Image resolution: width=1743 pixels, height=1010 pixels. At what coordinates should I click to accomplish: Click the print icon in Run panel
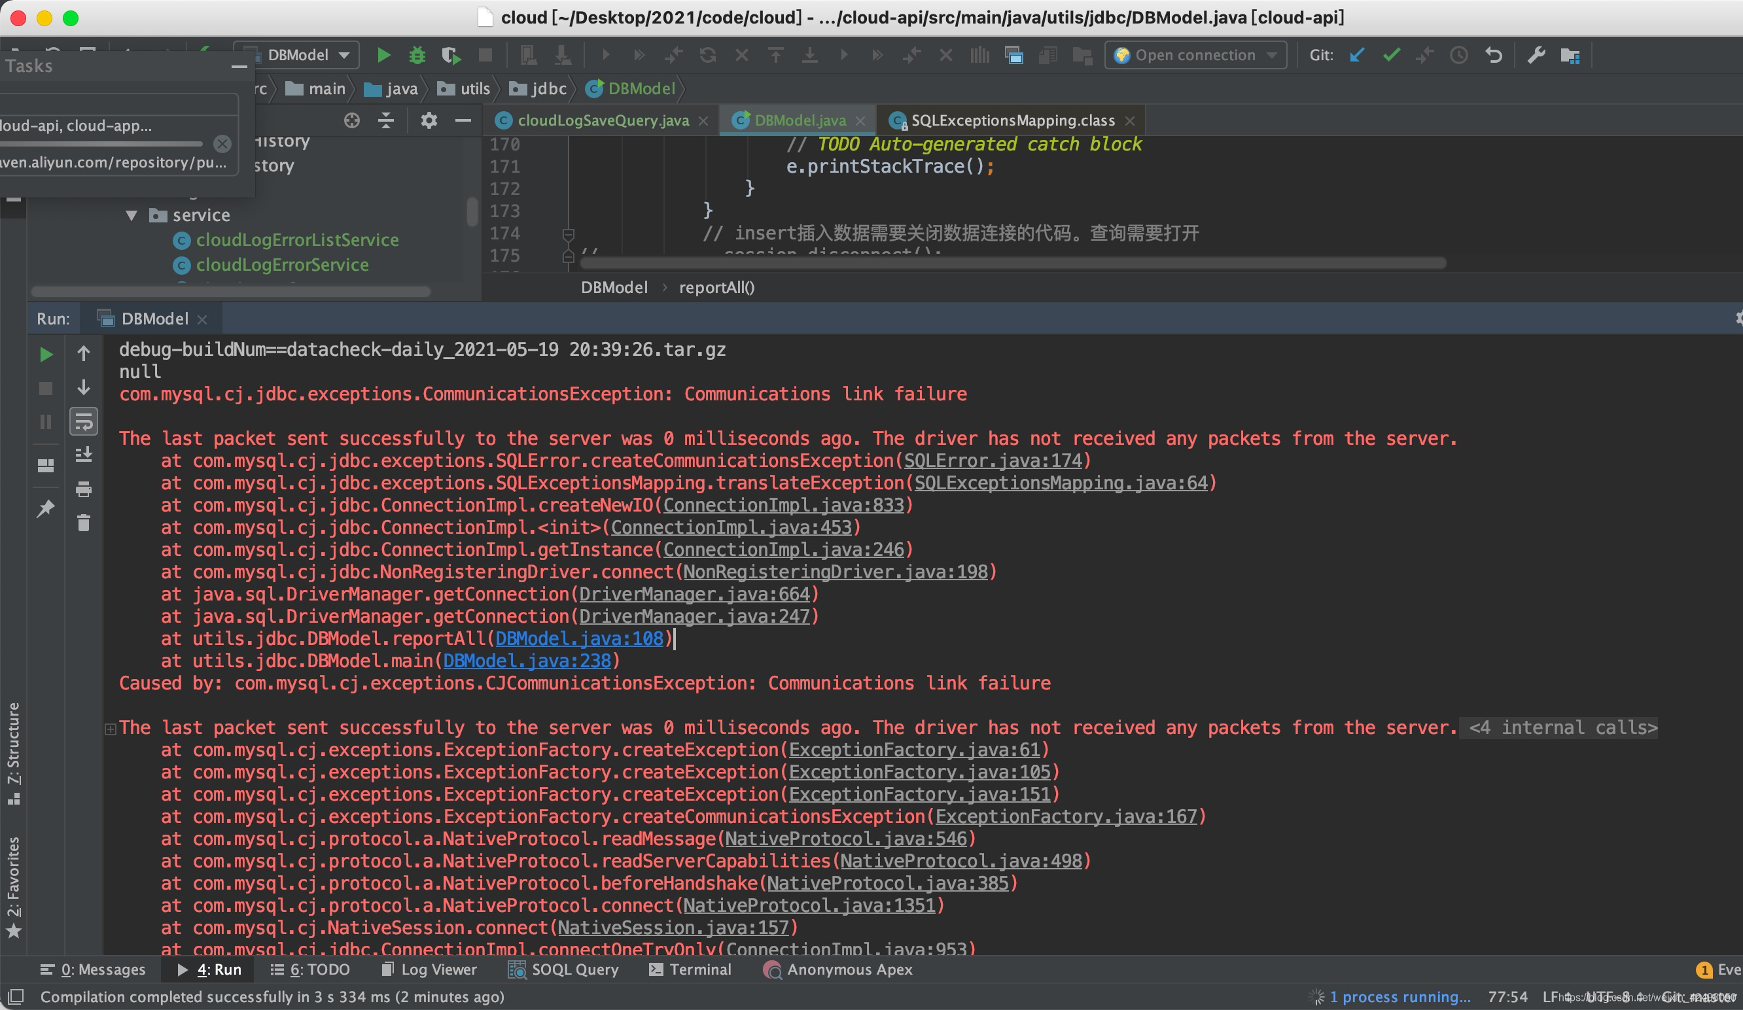click(84, 489)
